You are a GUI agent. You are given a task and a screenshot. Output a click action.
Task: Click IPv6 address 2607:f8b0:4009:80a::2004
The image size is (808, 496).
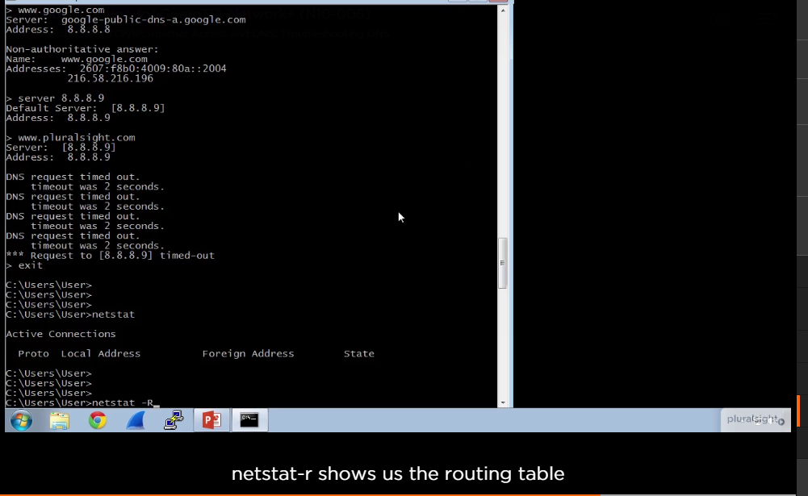point(153,69)
